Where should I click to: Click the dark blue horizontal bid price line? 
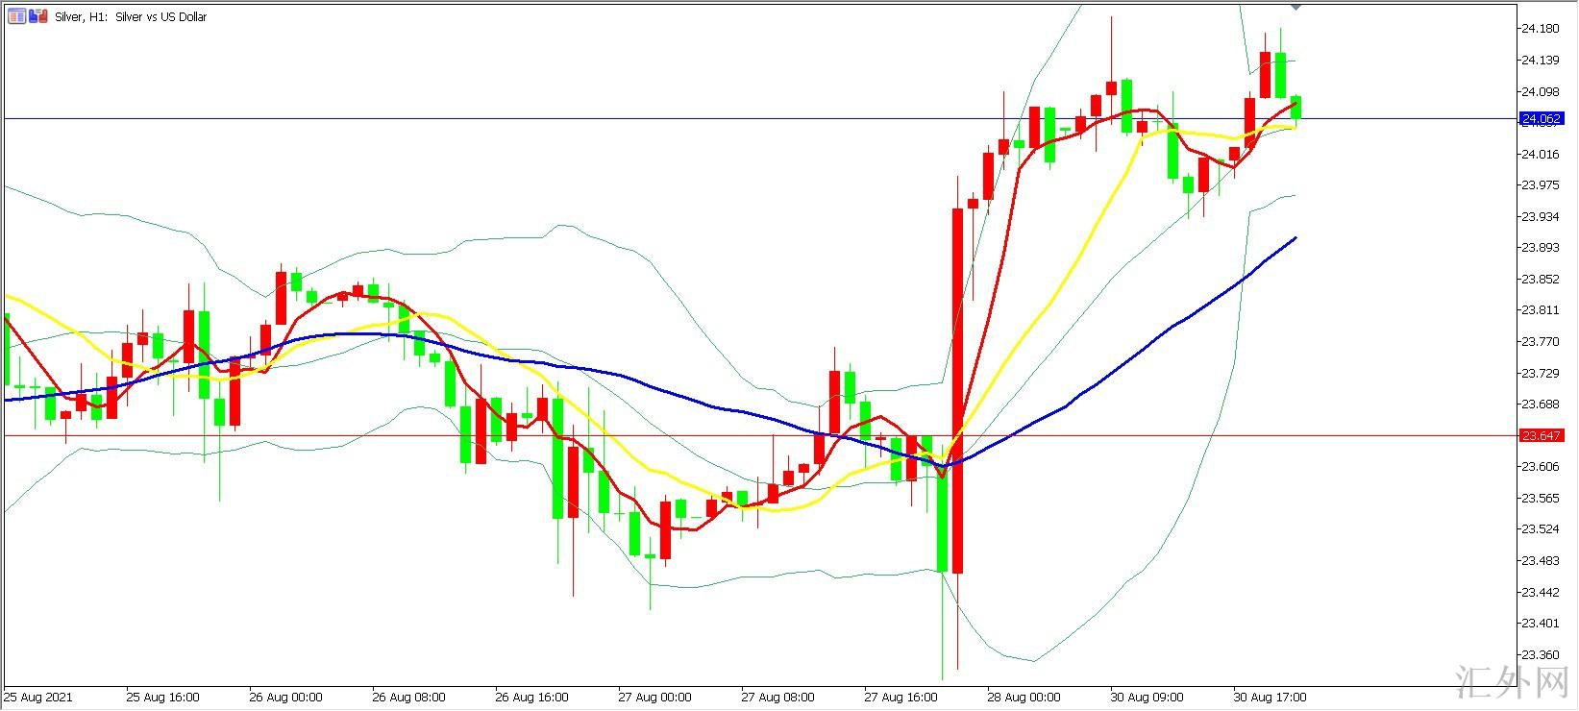(x=481, y=119)
